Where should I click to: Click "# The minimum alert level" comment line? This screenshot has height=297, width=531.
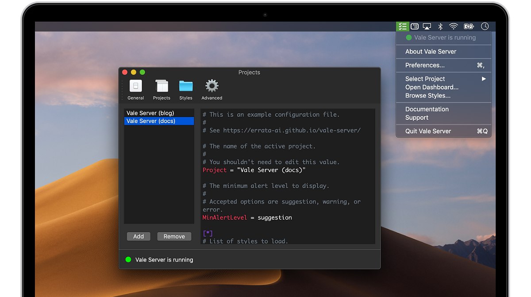coord(266,186)
